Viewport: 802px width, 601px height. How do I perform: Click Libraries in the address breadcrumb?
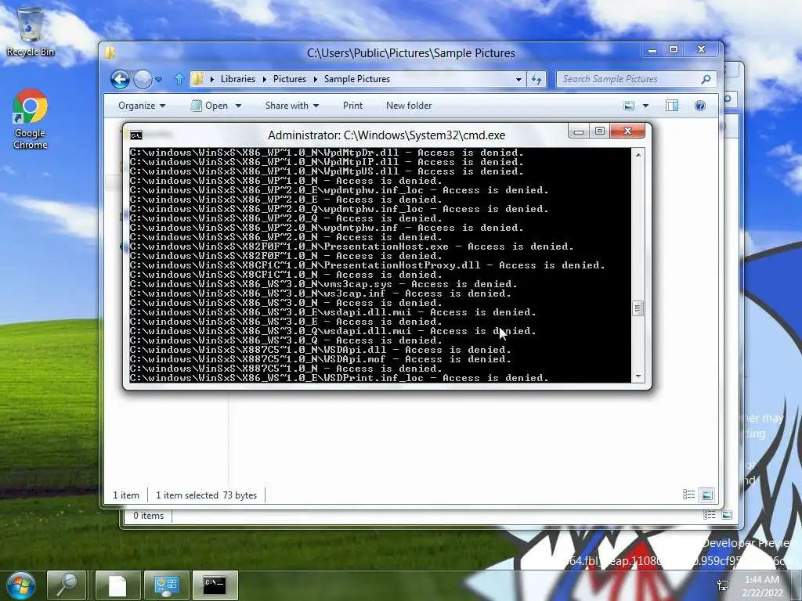238,79
